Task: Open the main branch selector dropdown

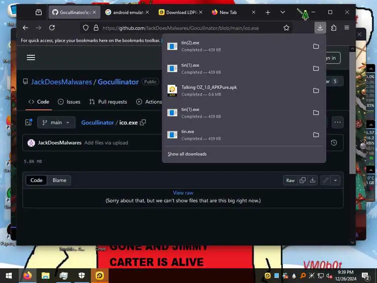Action: point(56,122)
